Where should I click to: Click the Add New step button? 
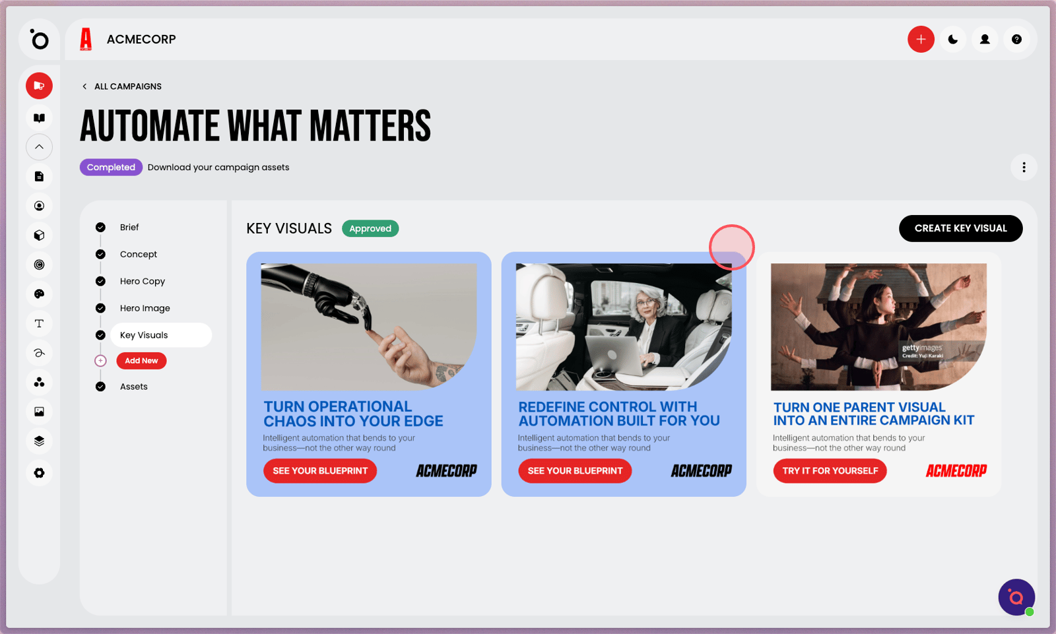[x=141, y=361]
